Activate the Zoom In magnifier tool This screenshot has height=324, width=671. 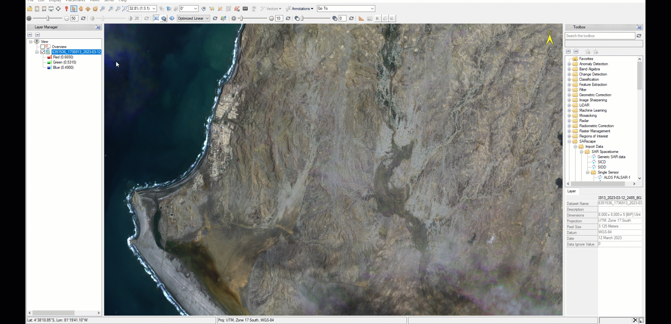[111, 9]
